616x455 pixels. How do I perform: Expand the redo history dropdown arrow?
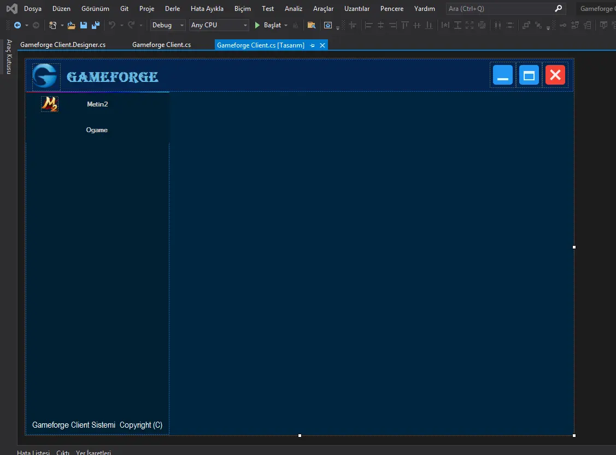point(141,25)
